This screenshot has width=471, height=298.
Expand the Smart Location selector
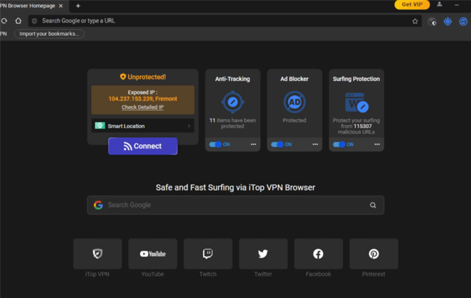coord(141,126)
